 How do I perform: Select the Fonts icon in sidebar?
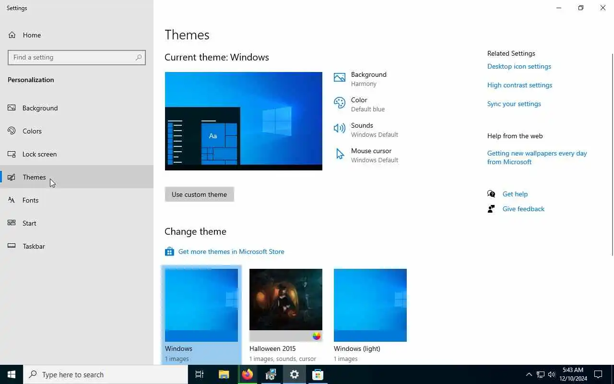click(x=12, y=200)
